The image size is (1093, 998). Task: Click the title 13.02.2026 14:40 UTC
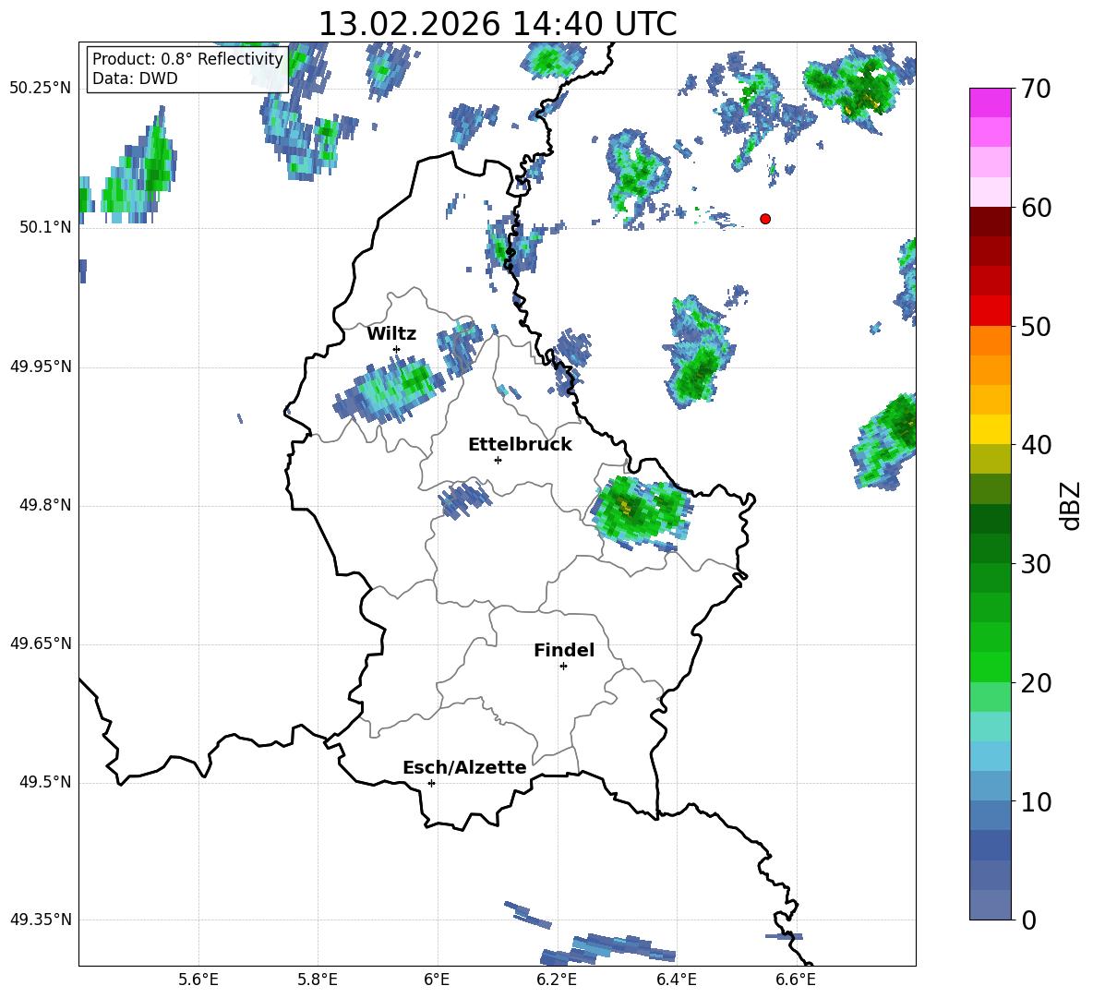pos(498,24)
